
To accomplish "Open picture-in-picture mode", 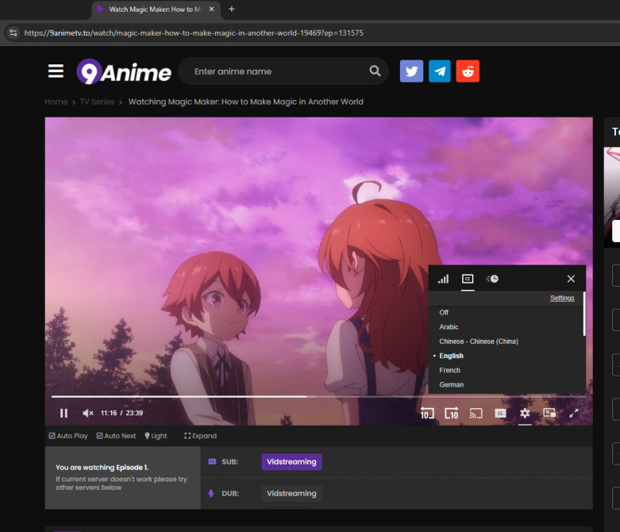I will pos(549,413).
